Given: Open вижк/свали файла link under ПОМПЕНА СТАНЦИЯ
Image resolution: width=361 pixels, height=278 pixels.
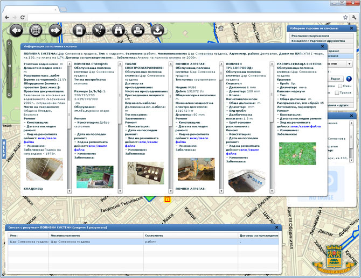Looking at the screenshot, I should click(x=91, y=148).
